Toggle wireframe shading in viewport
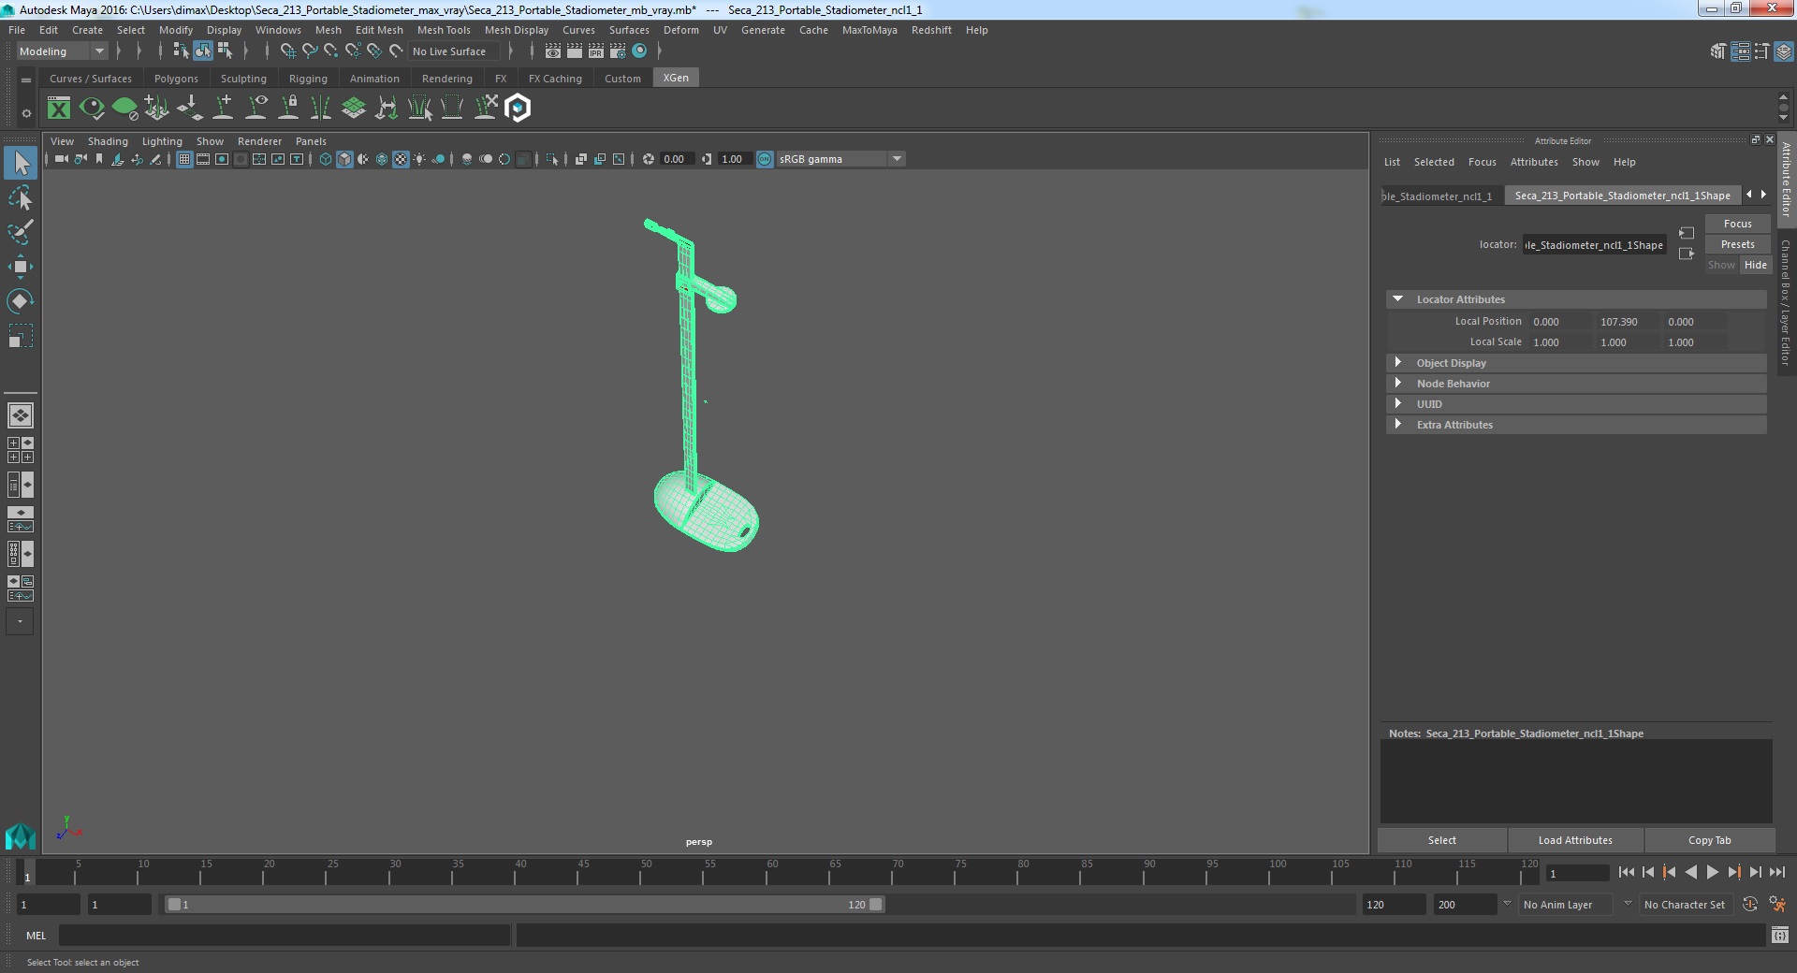This screenshot has width=1797, height=973. tap(326, 159)
